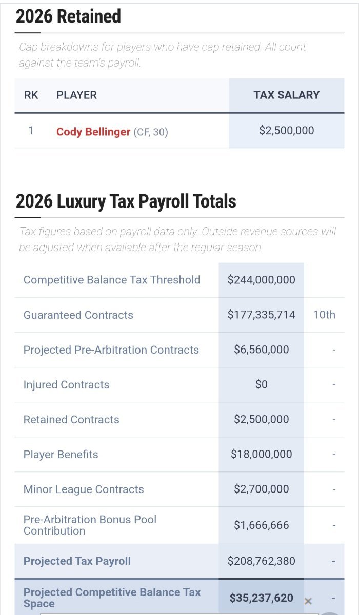The width and height of the screenshot is (359, 615).
Task: Select the Competitive Balance Tax Threshold row label
Action: [x=112, y=280]
